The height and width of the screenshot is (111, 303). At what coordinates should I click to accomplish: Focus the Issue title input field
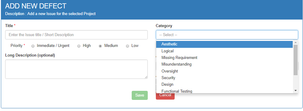76,35
